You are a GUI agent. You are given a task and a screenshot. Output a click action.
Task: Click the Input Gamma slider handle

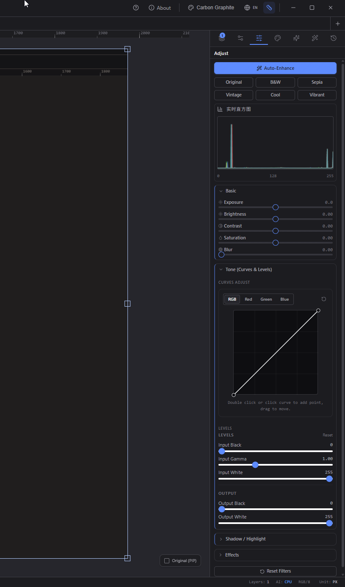click(x=255, y=465)
